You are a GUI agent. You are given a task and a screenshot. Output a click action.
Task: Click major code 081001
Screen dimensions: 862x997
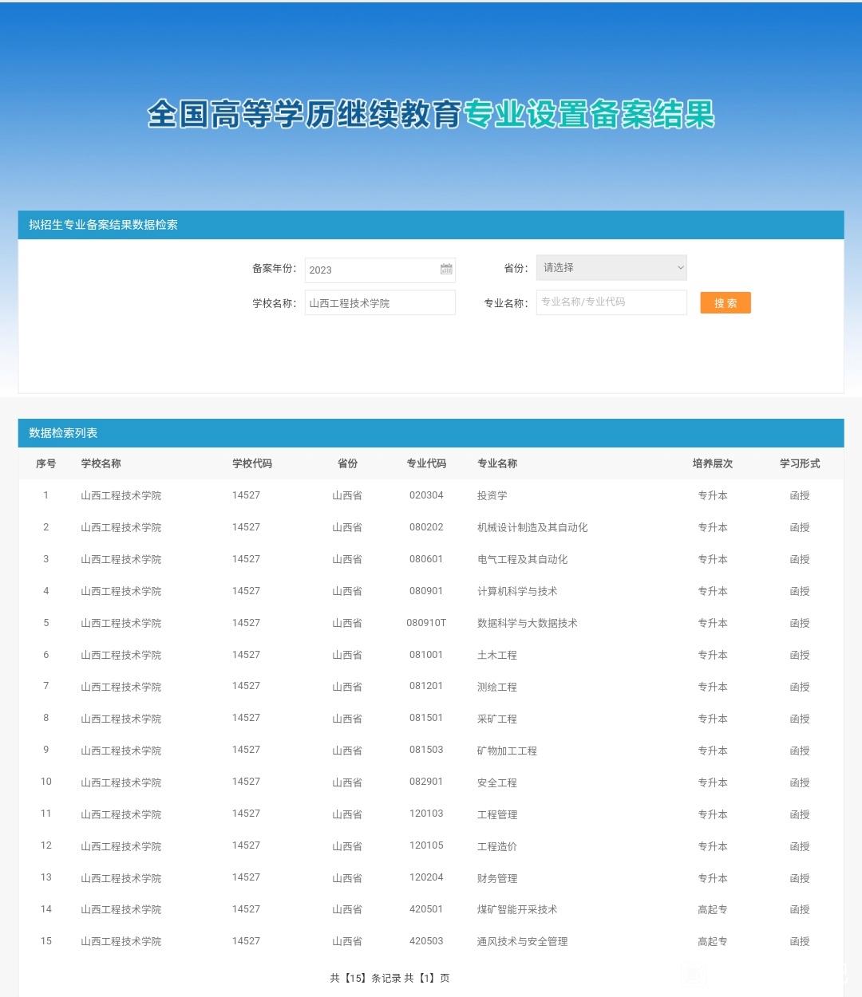tap(426, 655)
